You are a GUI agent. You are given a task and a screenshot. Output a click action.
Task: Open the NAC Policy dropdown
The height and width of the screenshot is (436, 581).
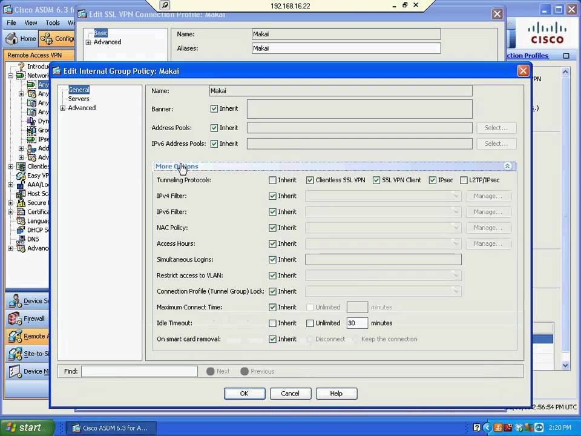pos(456,228)
